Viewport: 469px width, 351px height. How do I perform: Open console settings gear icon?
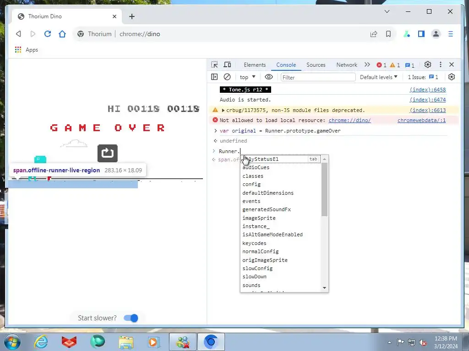pos(451,77)
